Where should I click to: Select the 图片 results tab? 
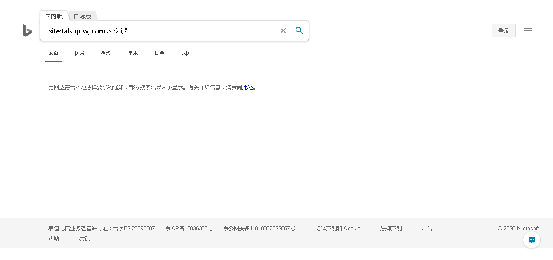click(80, 53)
